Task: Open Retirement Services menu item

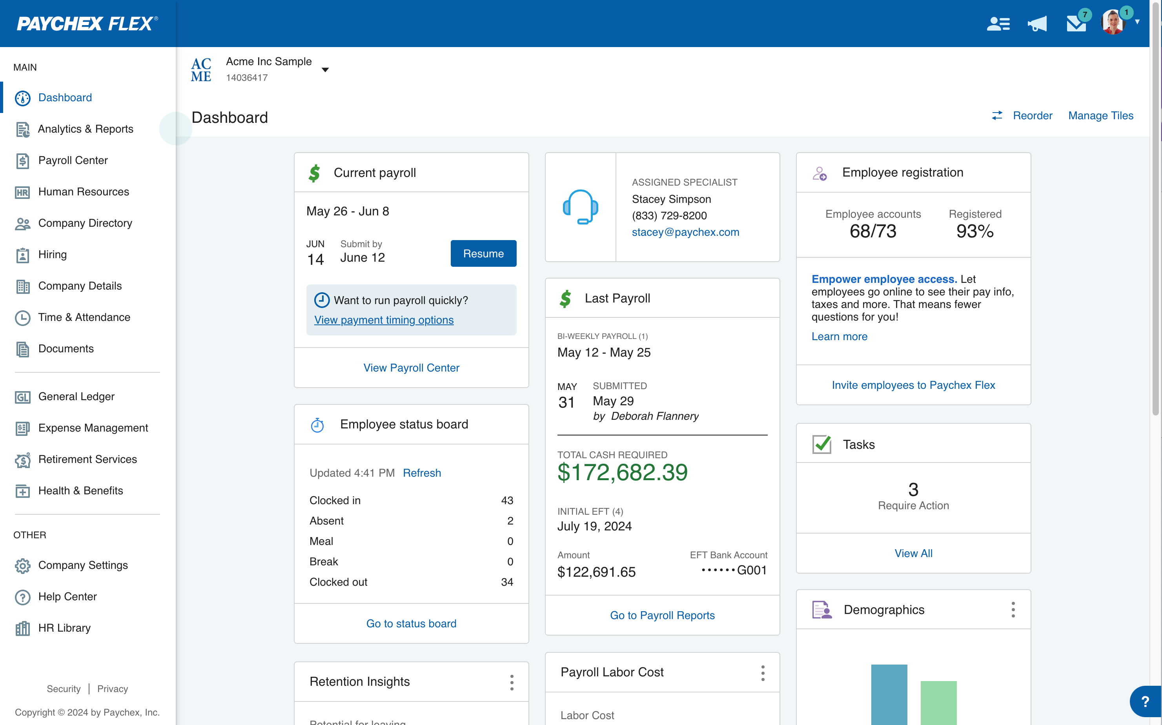Action: tap(88, 460)
